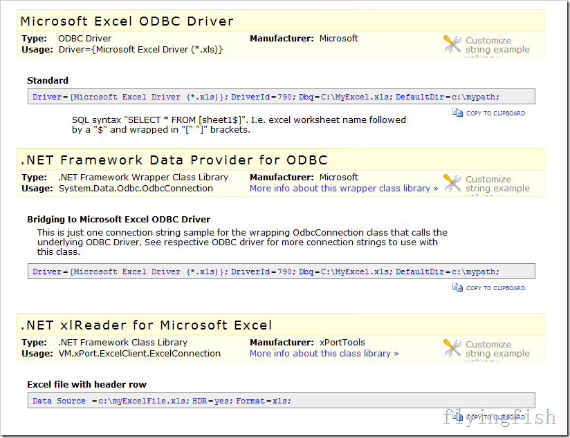Click 'Excel file with header row' subheading

click(x=86, y=385)
